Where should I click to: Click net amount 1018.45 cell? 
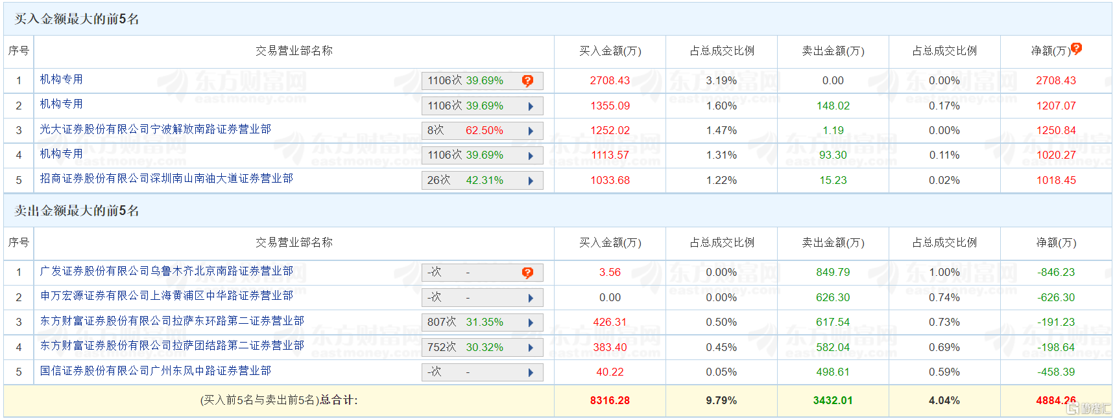[1056, 181]
